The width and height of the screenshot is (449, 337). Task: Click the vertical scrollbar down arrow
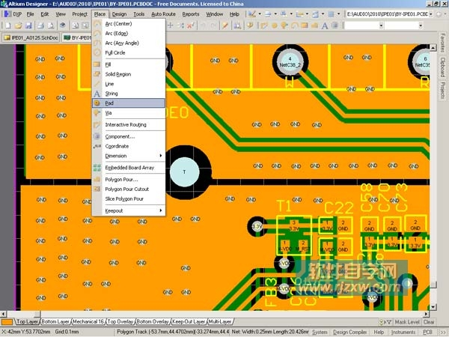(433, 307)
